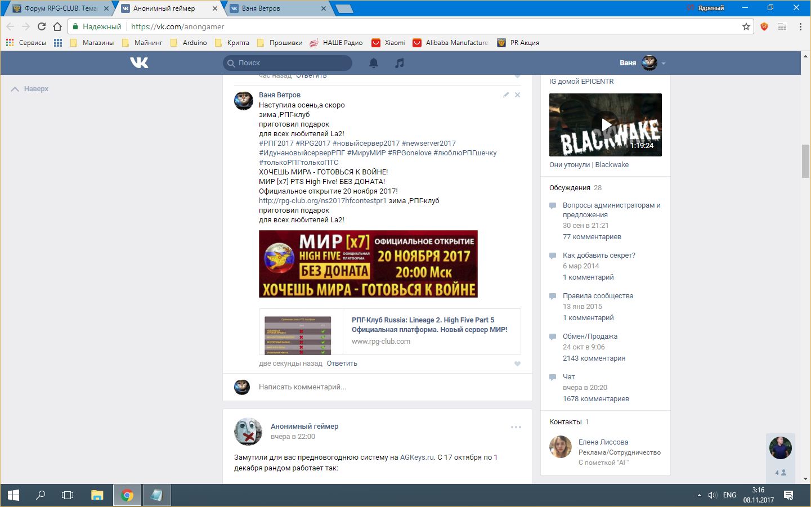Click the Анонимный геймер post avatar

pyautogui.click(x=248, y=432)
